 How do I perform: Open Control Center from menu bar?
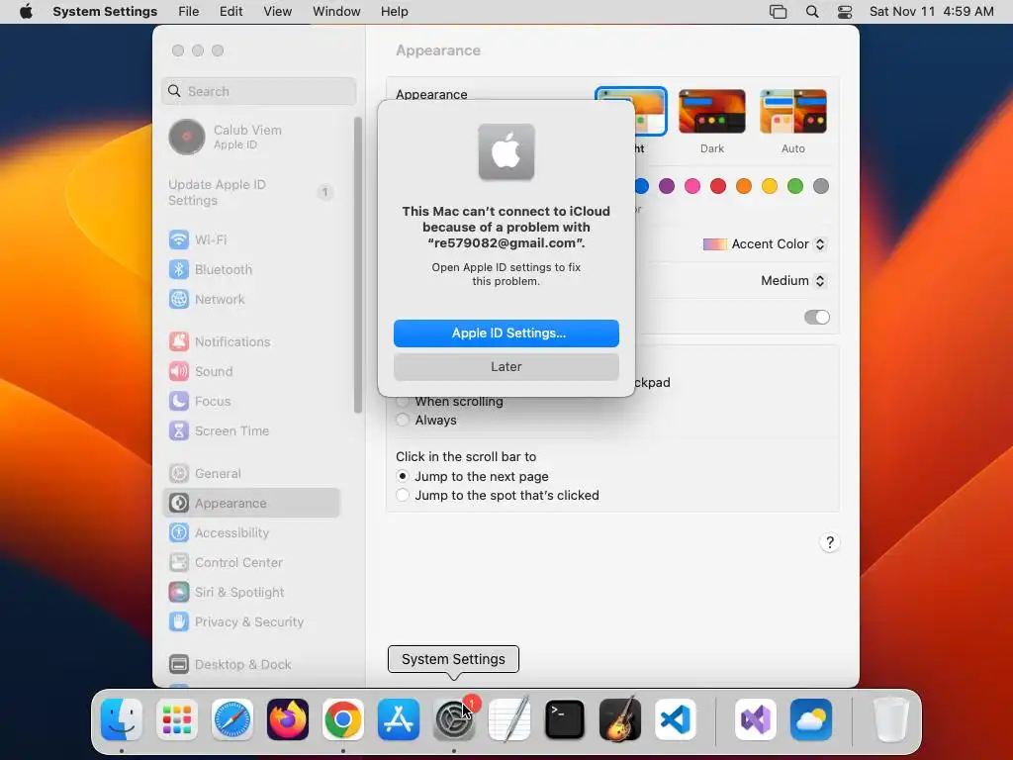(x=845, y=12)
